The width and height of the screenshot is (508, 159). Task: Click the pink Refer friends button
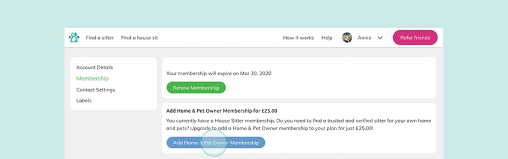(415, 38)
